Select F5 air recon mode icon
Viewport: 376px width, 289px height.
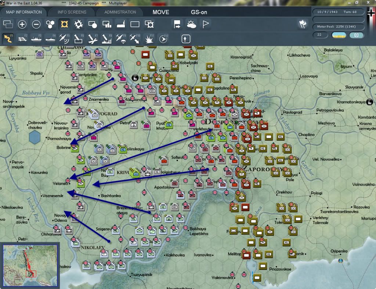point(64,39)
